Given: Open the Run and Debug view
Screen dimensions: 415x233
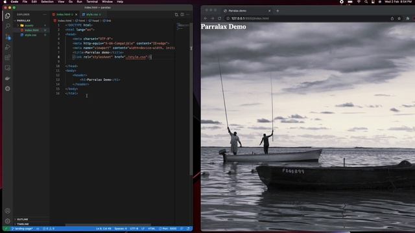Looking at the screenshot, I should [8, 47].
